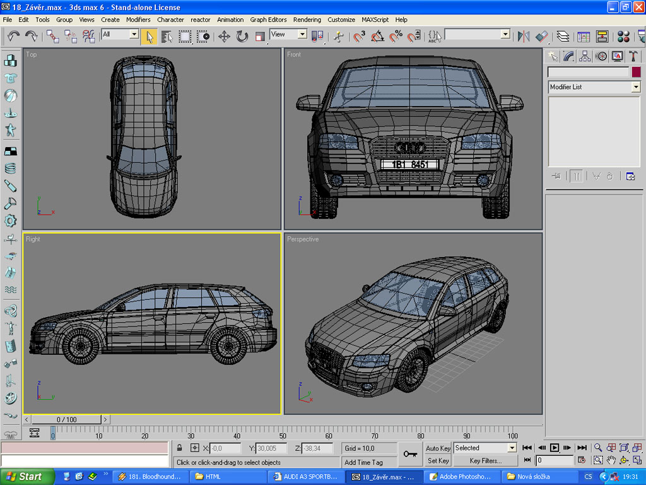Toggle the Angle Snap button
Screen dimensions: 646x485
click(377, 37)
